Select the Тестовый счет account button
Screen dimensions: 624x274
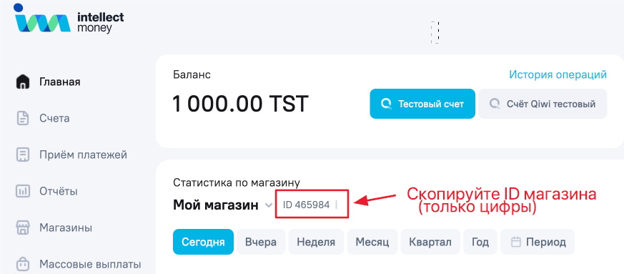pyautogui.click(x=422, y=104)
